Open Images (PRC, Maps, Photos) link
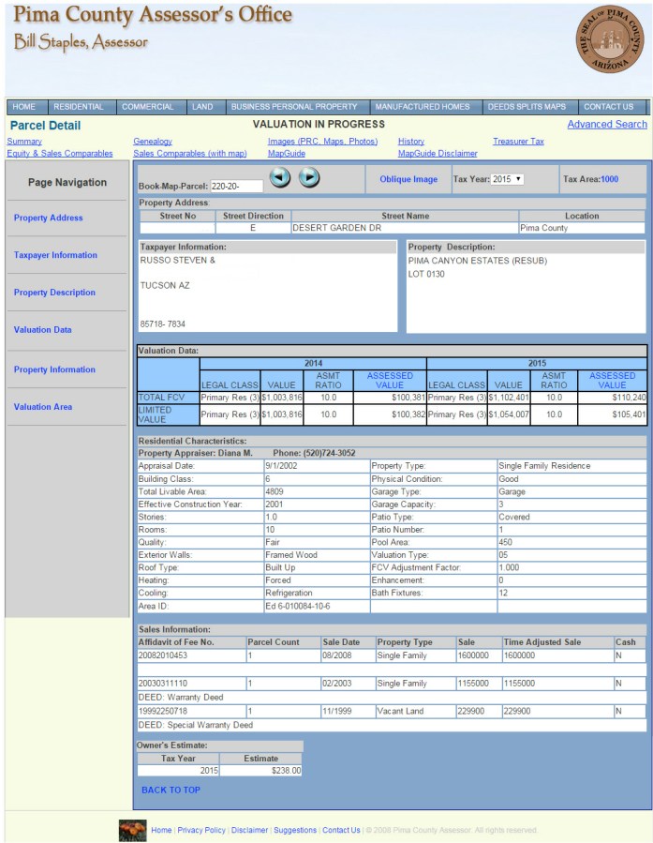Viewport: 653px width, 843px height. click(322, 142)
